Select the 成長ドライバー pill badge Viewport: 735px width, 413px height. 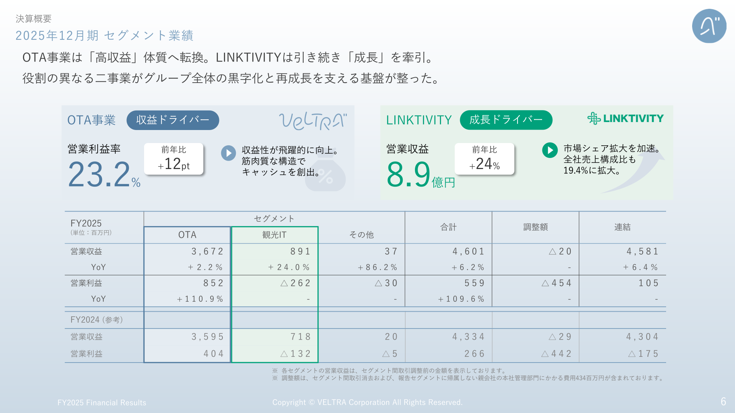click(x=506, y=120)
